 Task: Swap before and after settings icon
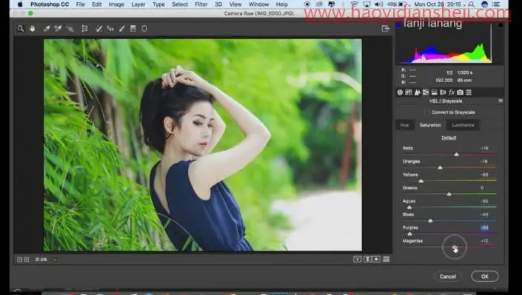[367, 259]
